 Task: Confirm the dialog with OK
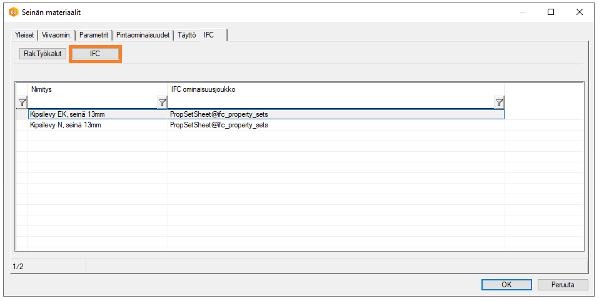click(506, 285)
